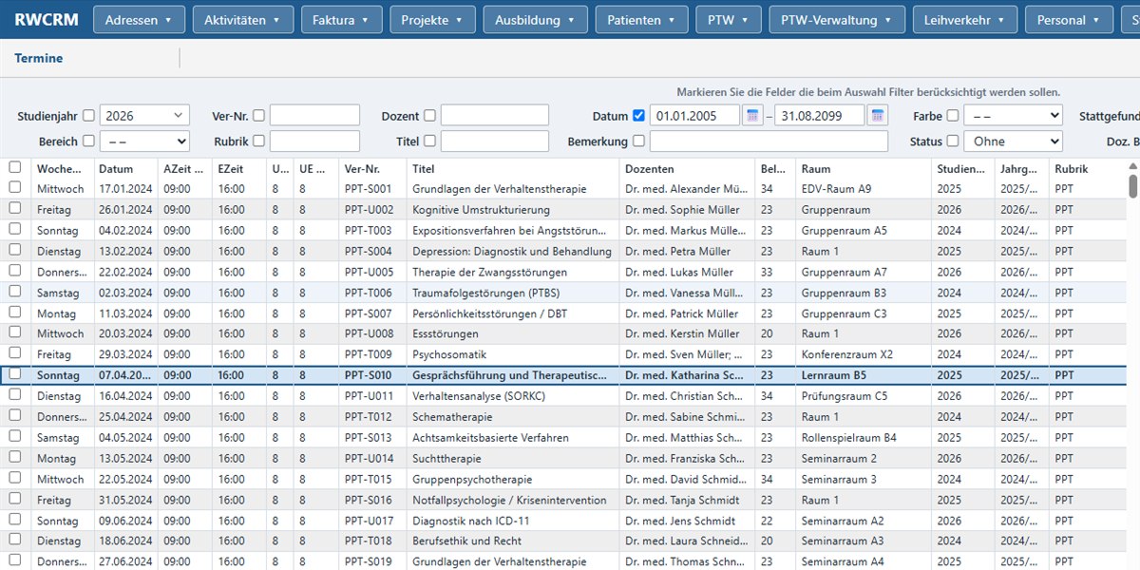Viewport: 1140px width, 570px height.
Task: Open the Projekte menu
Action: pos(432,20)
